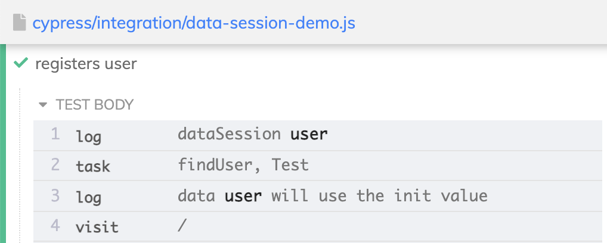Select the "findUser, Test" task message

click(x=243, y=166)
